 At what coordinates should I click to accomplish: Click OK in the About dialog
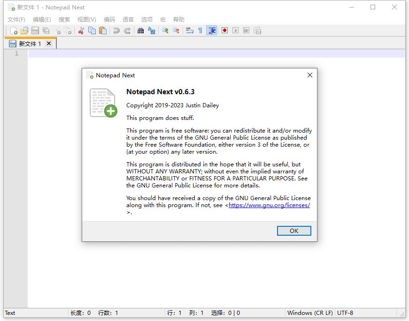click(294, 231)
